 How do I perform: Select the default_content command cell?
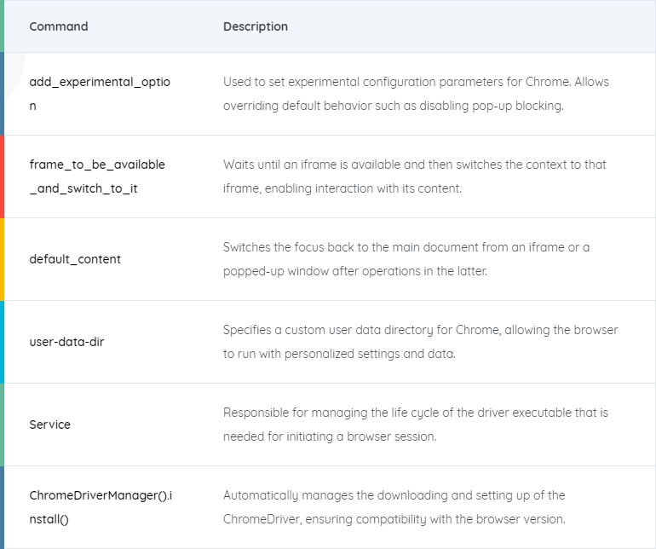[75, 259]
